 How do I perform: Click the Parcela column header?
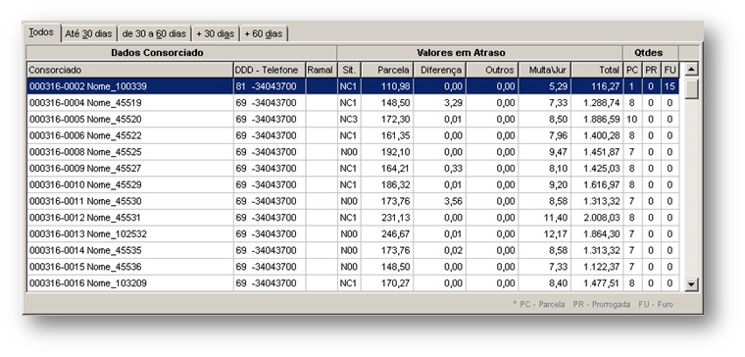coord(387,70)
